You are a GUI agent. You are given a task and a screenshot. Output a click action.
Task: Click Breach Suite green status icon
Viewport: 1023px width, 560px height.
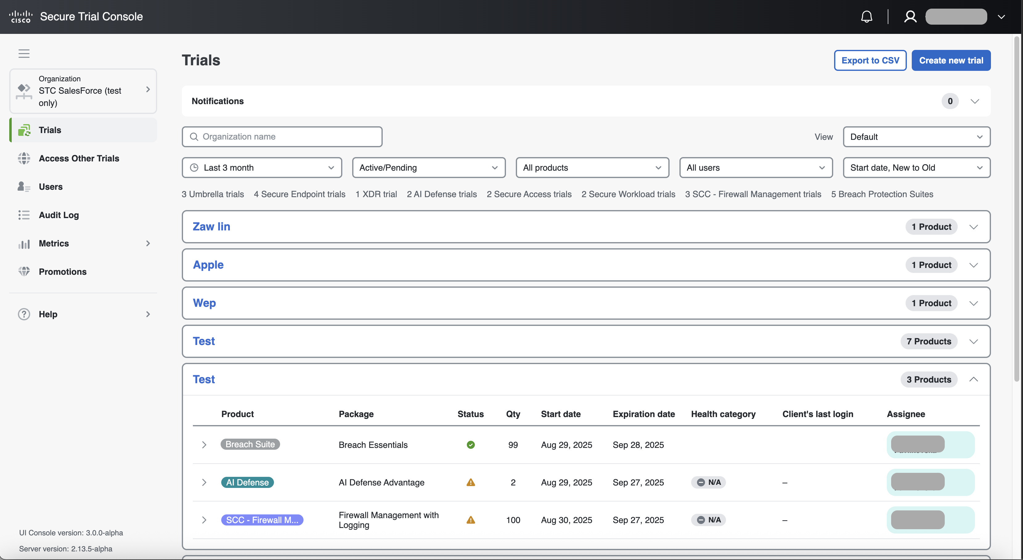(x=470, y=444)
